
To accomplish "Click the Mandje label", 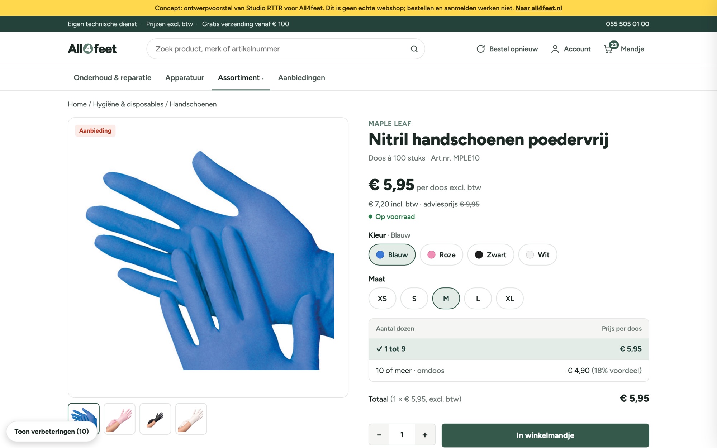I will tap(632, 49).
